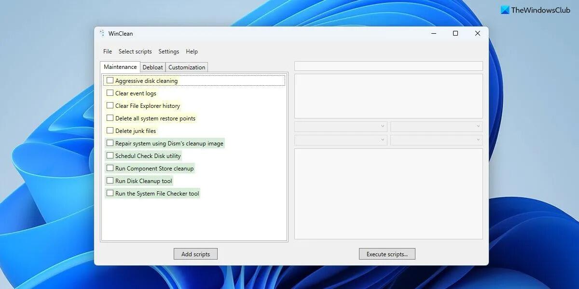Check the Clear event logs option
This screenshot has height=289, width=579.
[x=110, y=92]
